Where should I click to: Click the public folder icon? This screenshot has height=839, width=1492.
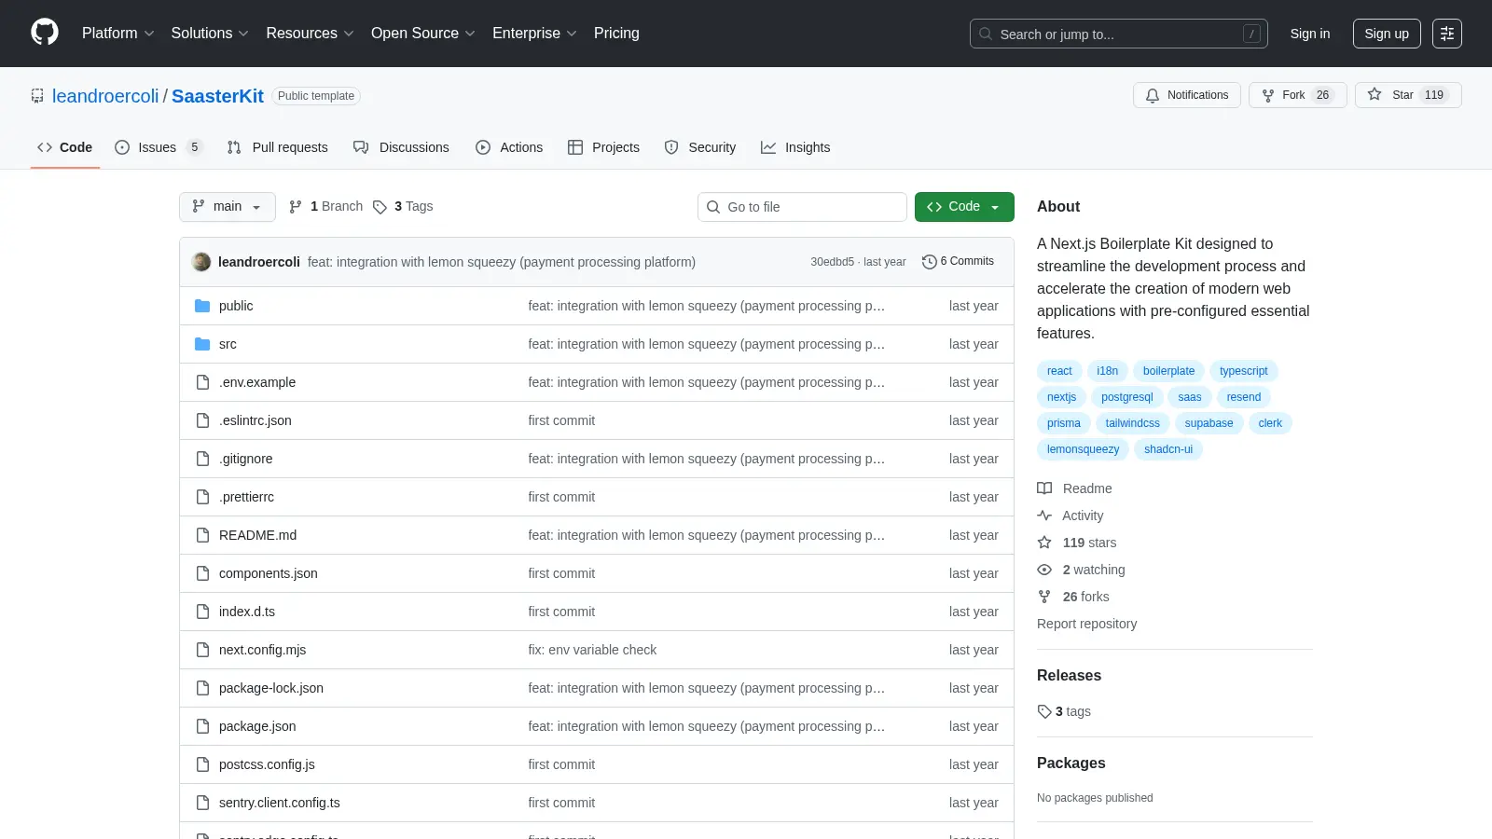tap(202, 306)
